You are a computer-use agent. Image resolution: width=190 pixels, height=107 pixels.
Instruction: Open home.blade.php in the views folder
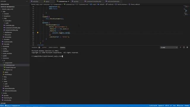point(9,89)
